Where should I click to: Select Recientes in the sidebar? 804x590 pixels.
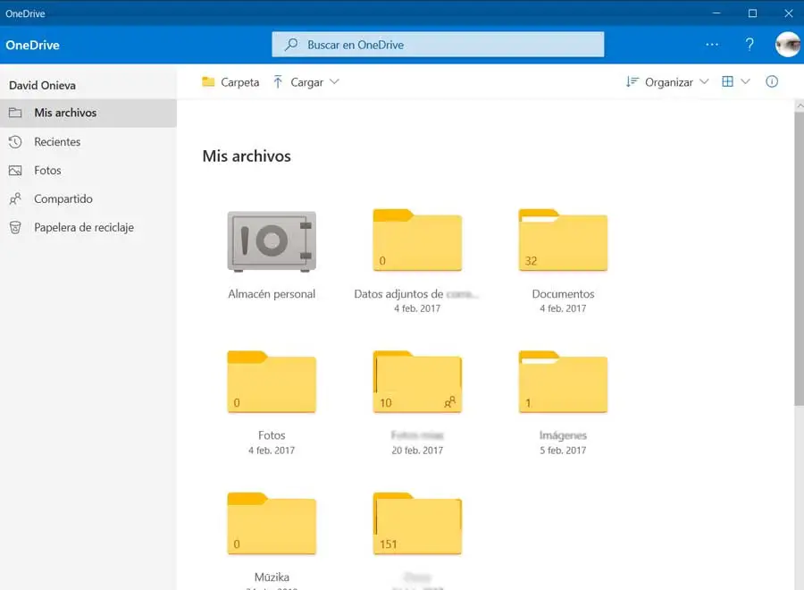click(57, 142)
